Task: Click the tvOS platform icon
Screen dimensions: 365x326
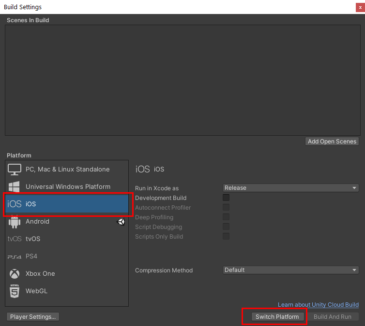Action: 15,239
